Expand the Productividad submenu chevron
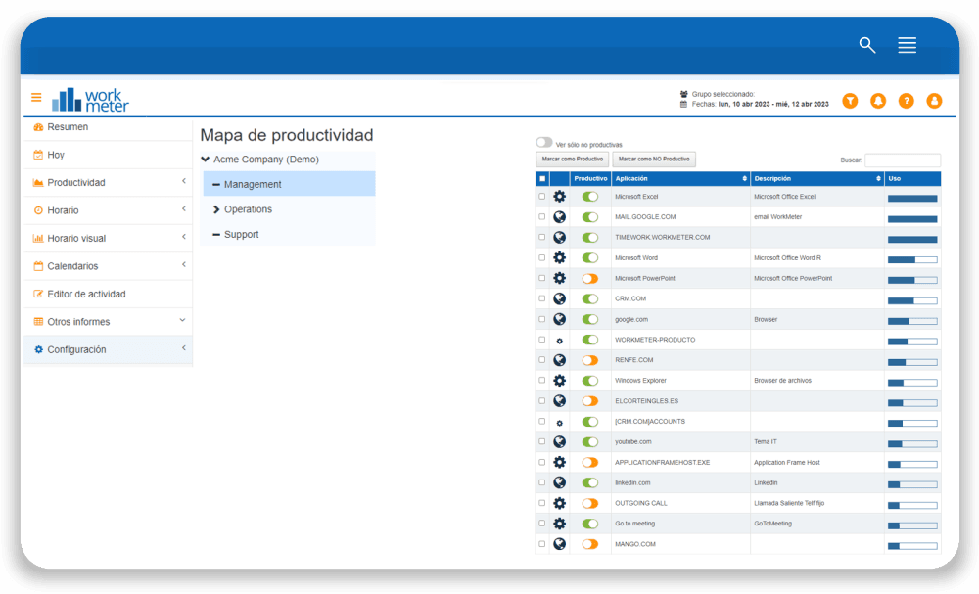979x594 pixels. click(184, 181)
